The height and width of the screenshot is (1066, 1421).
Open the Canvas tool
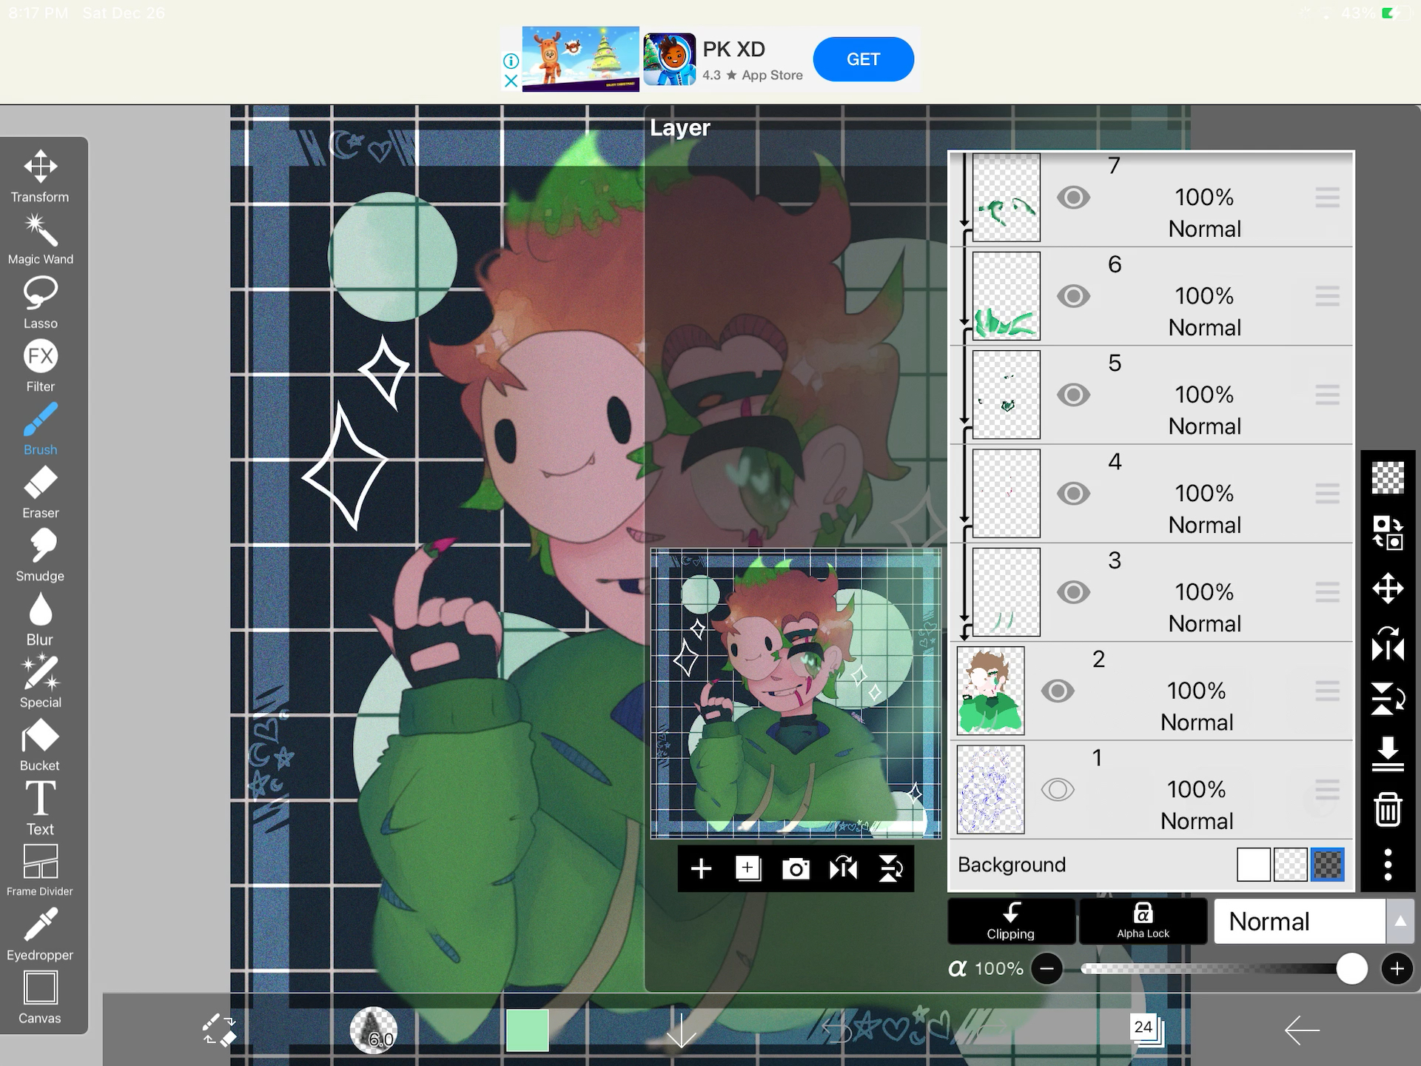click(x=40, y=998)
